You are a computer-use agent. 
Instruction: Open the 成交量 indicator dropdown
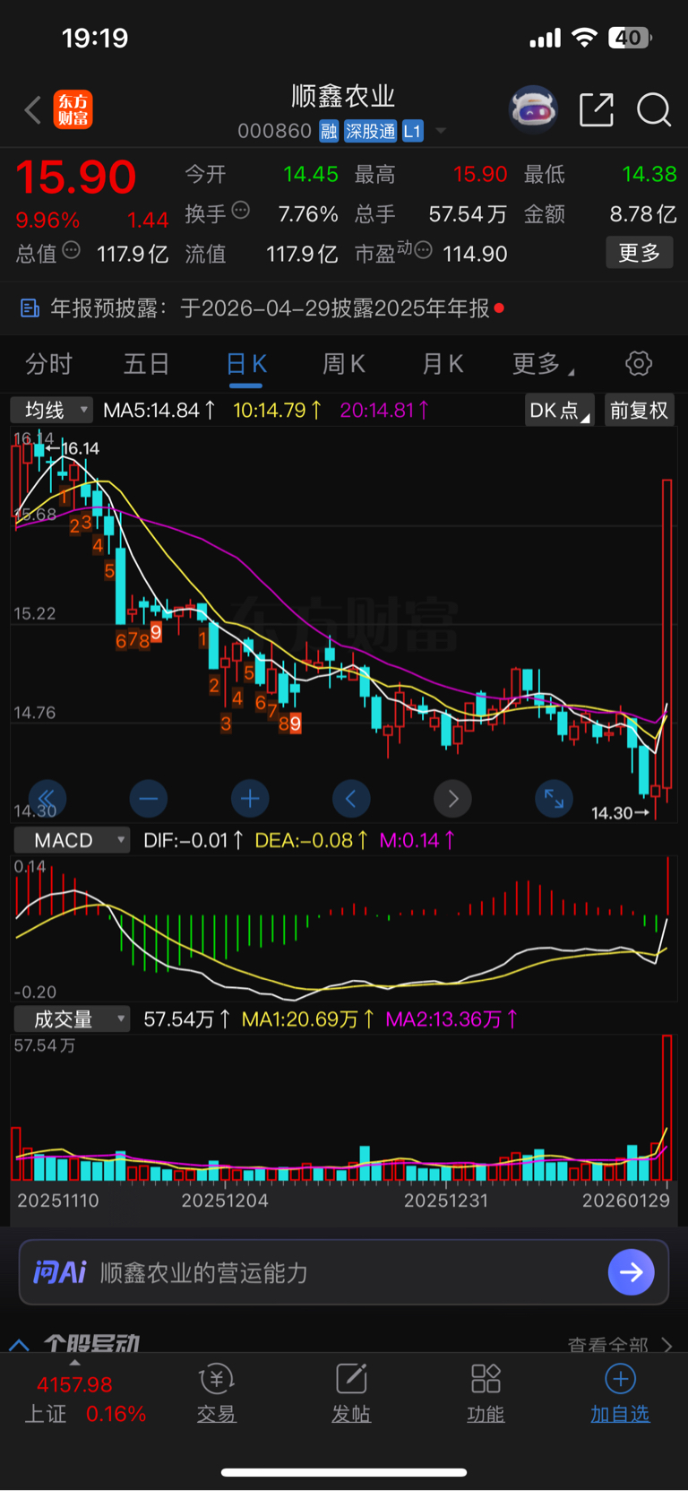point(72,1019)
